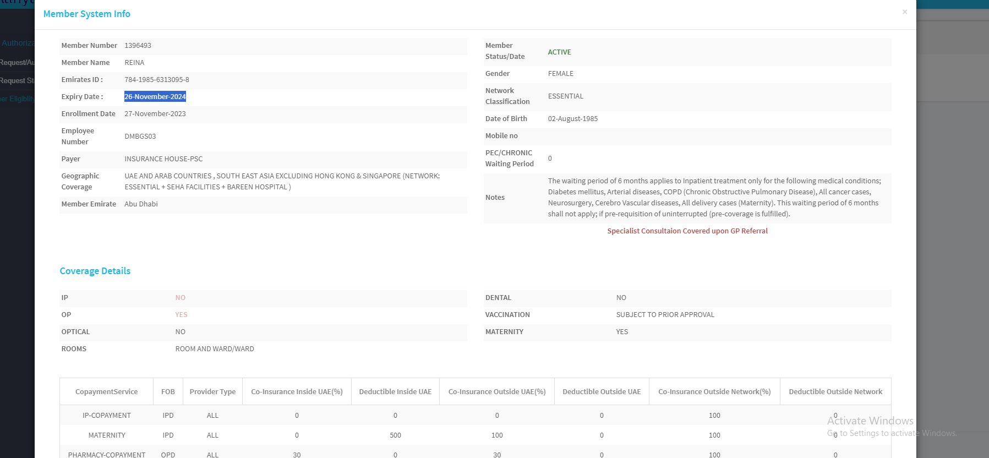The image size is (989, 458).
Task: Select the IP-COPAYMENT table row
Action: tap(107, 416)
